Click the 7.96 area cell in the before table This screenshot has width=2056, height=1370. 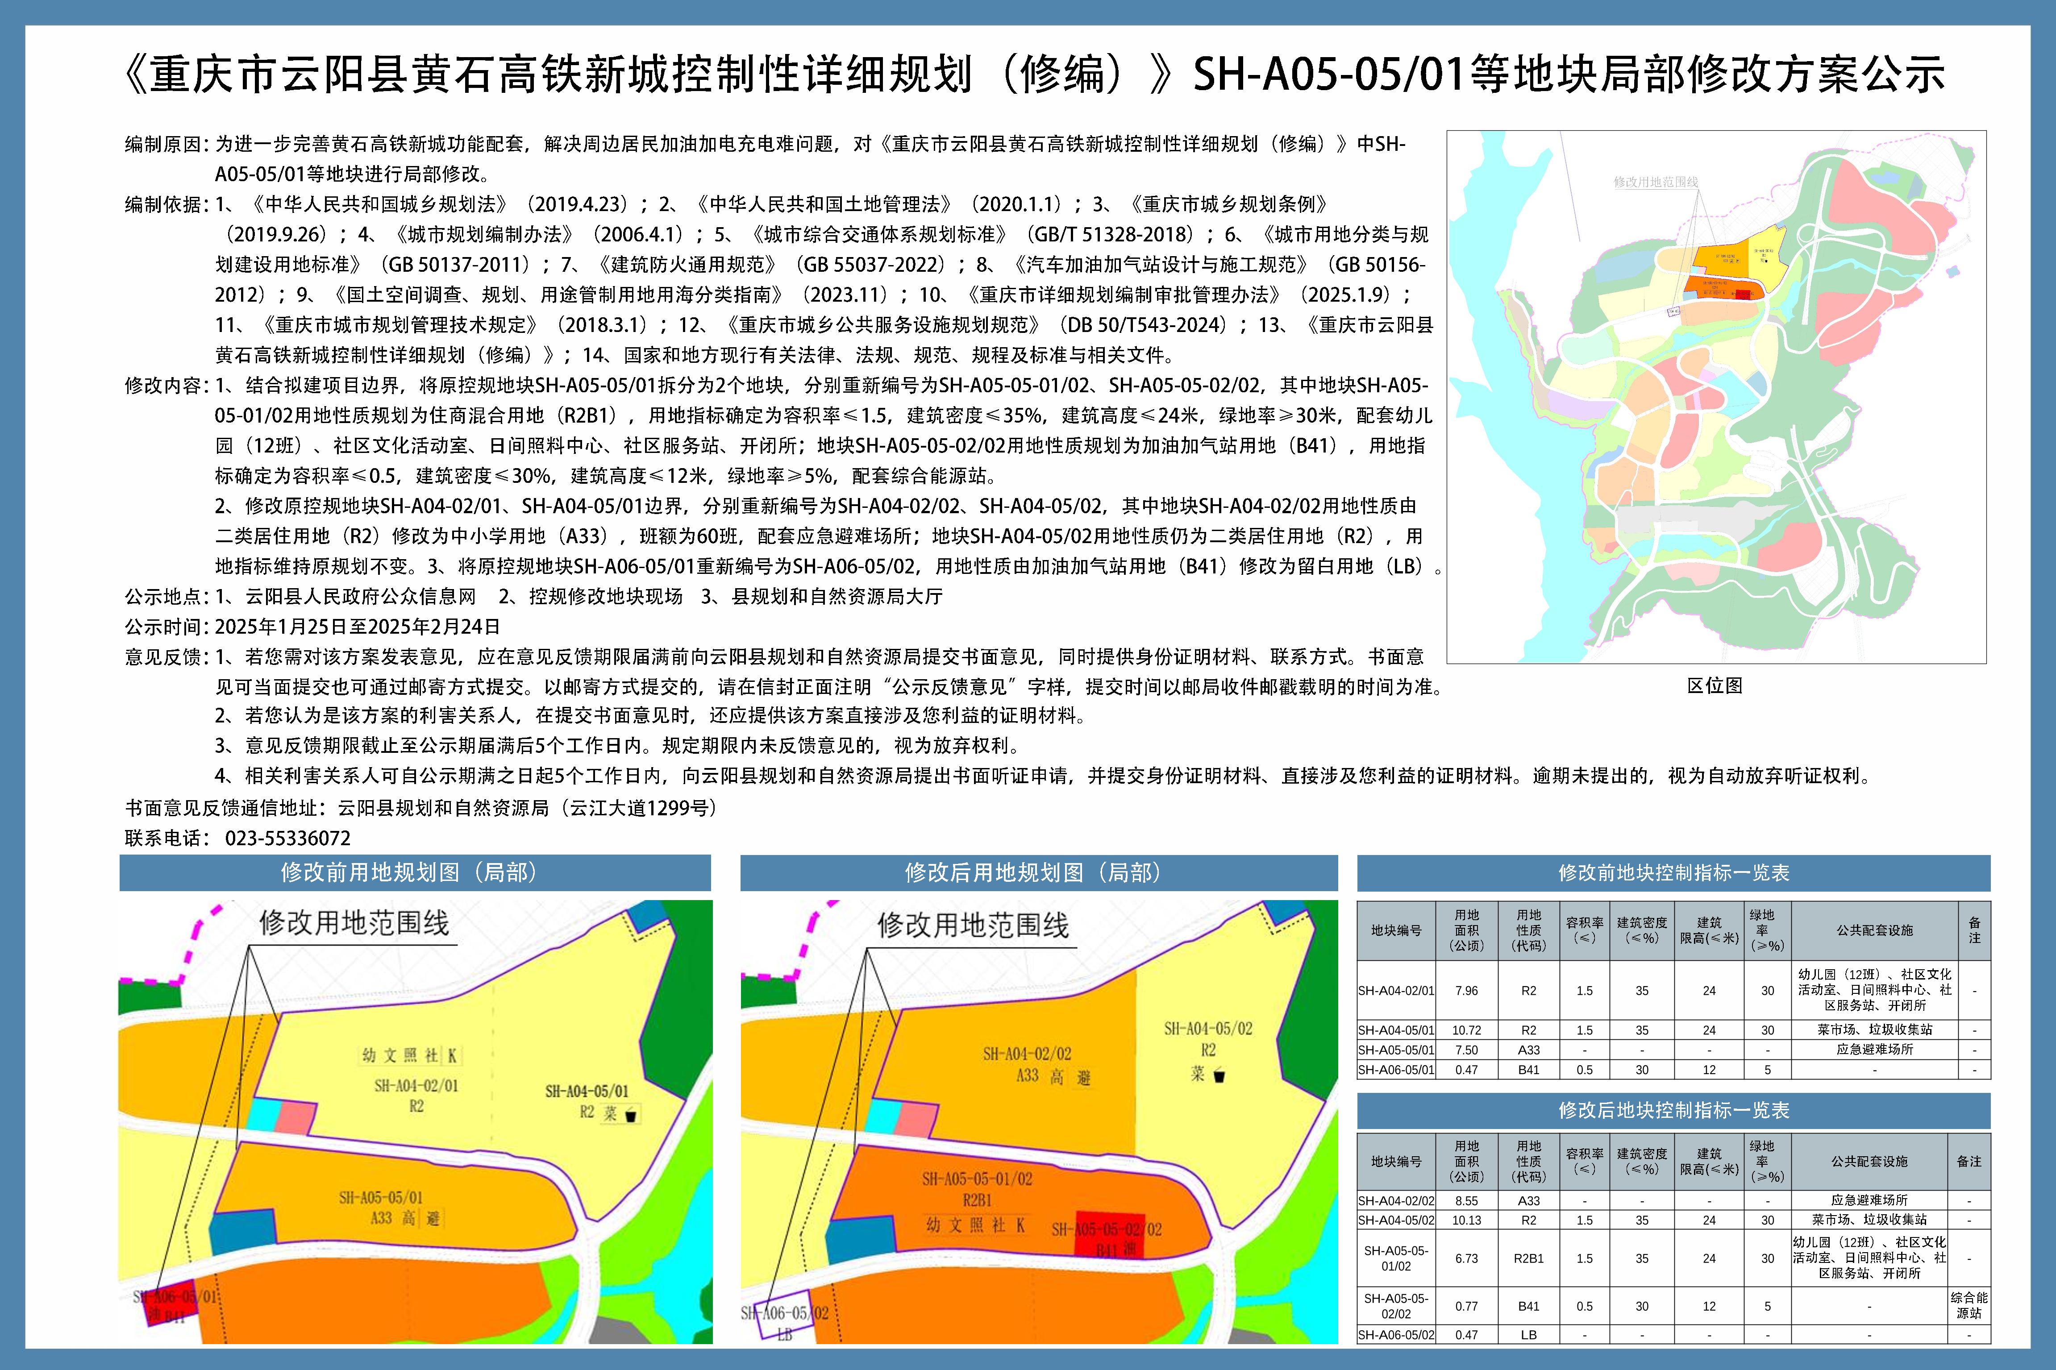(x=1467, y=991)
